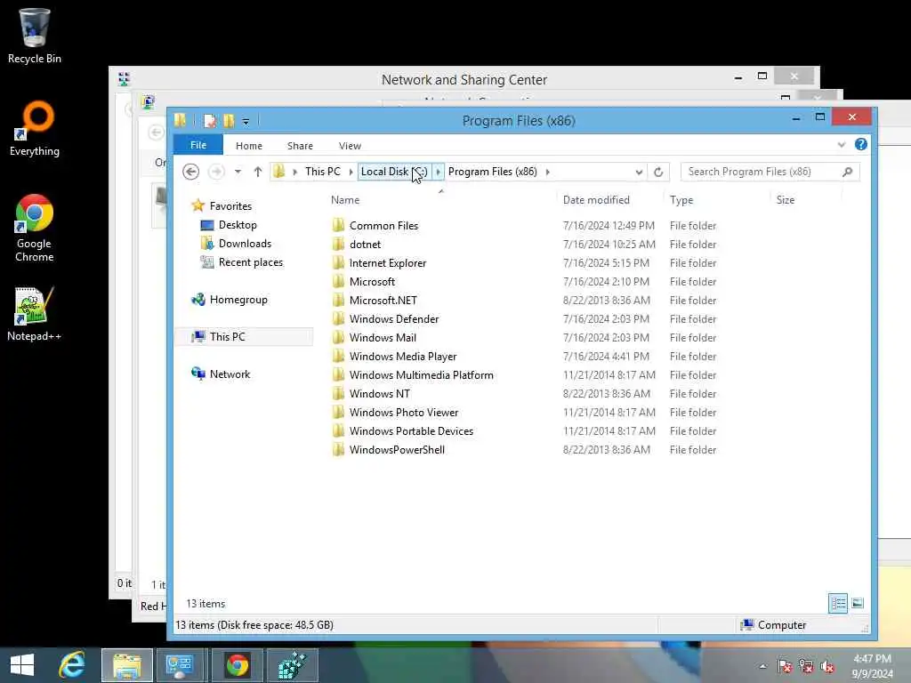Image resolution: width=911 pixels, height=683 pixels.
Task: Switch to Chrome on the taskbar
Action: point(237,665)
